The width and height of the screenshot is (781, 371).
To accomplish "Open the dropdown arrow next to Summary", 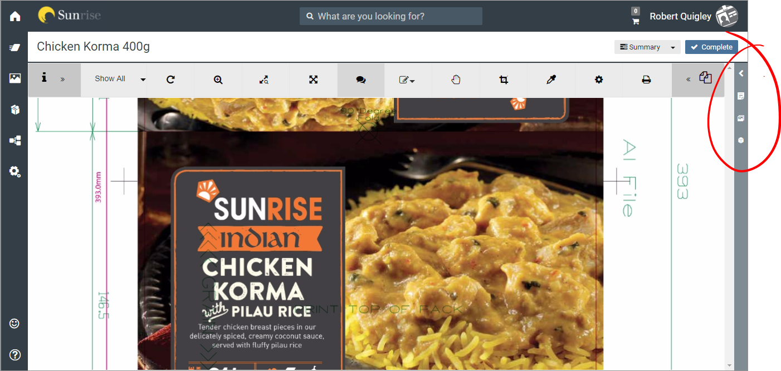I will click(x=673, y=47).
